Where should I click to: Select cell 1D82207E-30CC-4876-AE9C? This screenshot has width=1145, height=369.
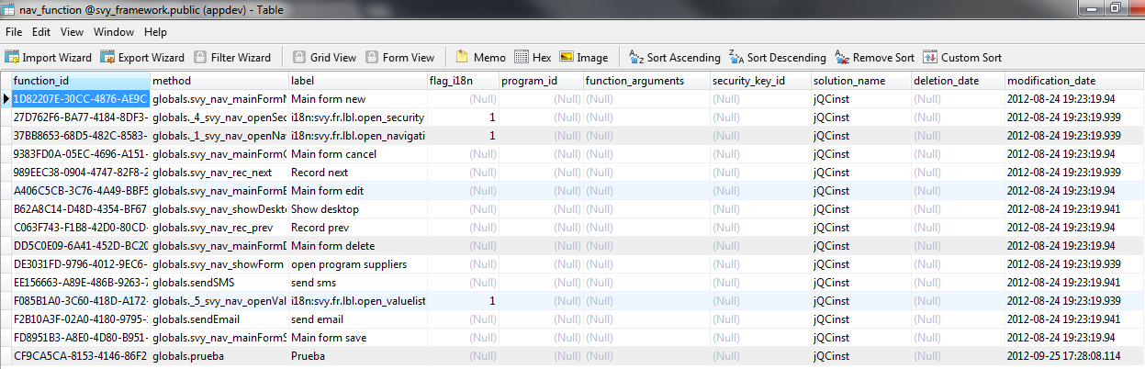(x=80, y=99)
